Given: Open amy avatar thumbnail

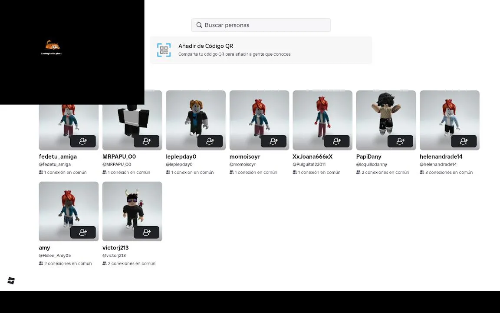Looking at the screenshot, I should [x=69, y=211].
